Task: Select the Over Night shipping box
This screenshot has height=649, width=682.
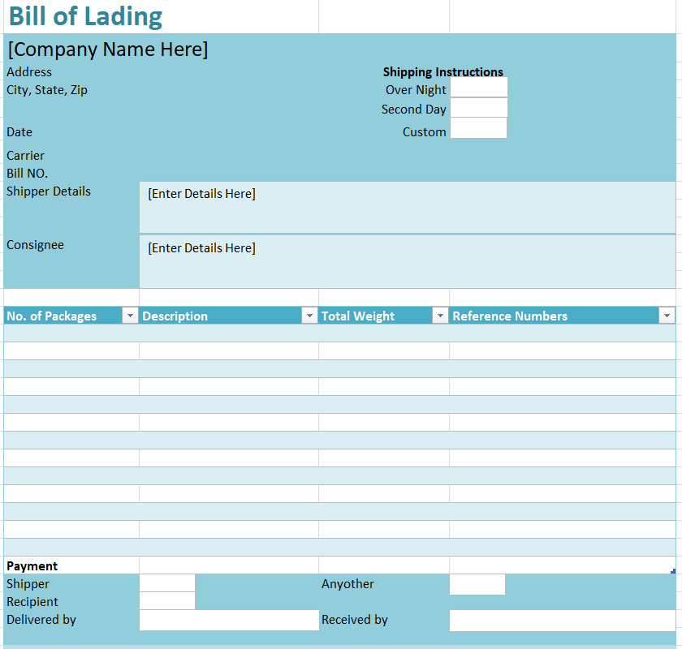Action: [x=478, y=88]
